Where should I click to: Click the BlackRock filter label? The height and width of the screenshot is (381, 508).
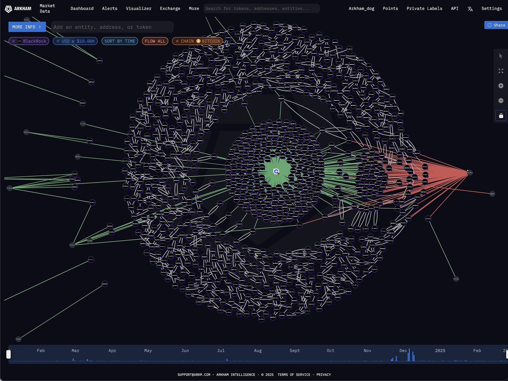(35, 41)
